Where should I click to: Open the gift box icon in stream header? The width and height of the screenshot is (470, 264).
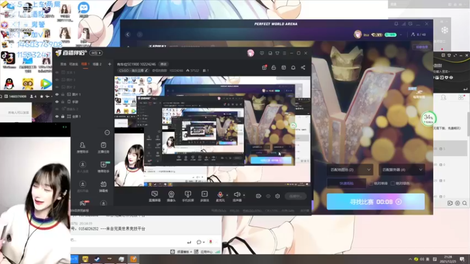coord(264,67)
